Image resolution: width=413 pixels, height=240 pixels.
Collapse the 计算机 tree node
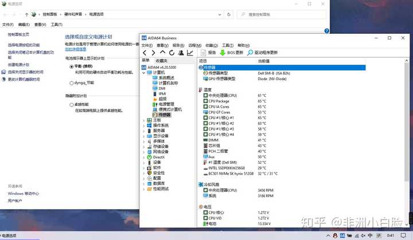pyautogui.click(x=144, y=73)
